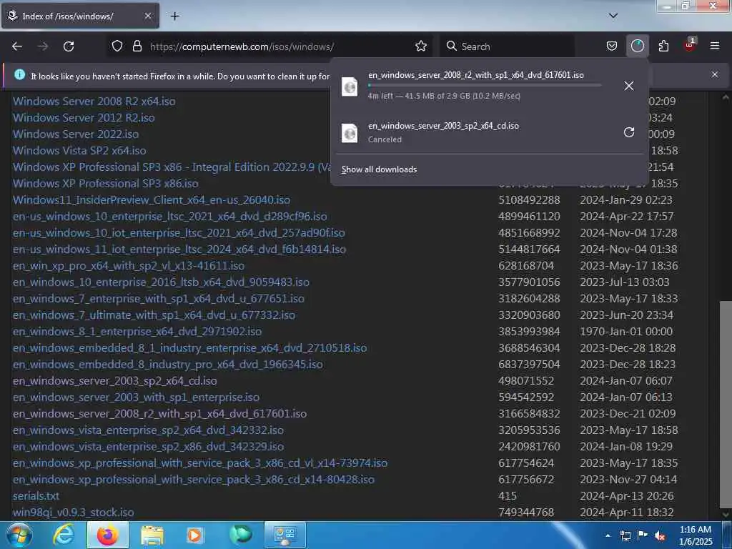Open en_windows_server_2003_with_sp1_enterprise link

(x=136, y=397)
